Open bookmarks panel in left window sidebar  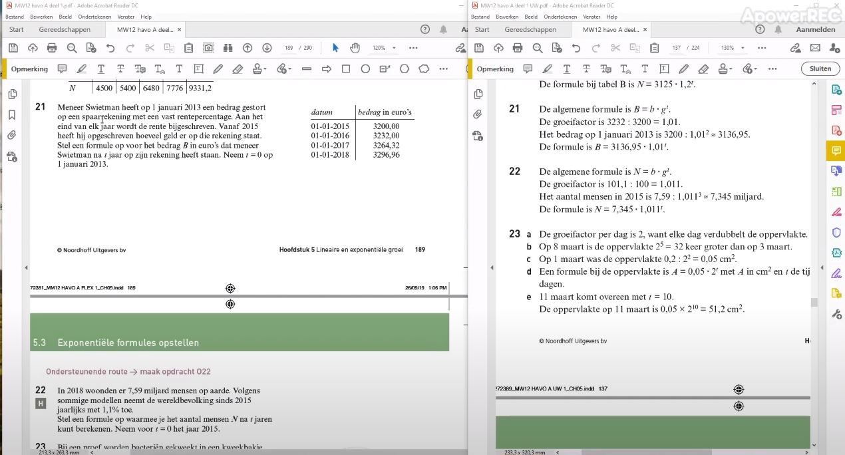coord(12,114)
